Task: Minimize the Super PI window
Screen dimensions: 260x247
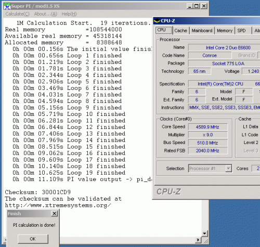Action: [x=190, y=6]
